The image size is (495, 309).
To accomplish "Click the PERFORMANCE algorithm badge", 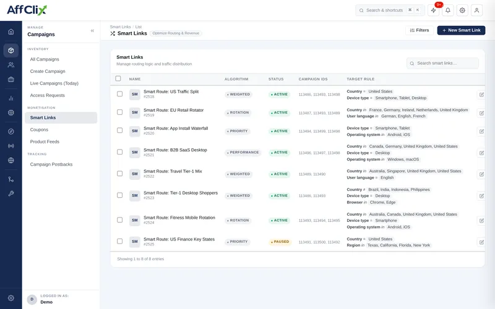I will pyautogui.click(x=243, y=153).
